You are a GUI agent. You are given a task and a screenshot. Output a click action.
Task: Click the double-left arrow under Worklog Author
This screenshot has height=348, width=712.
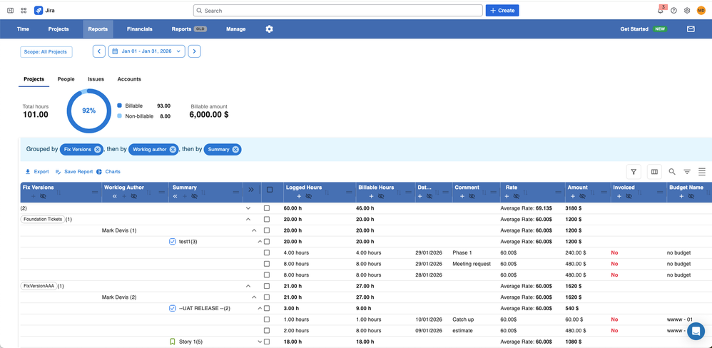pyautogui.click(x=115, y=196)
